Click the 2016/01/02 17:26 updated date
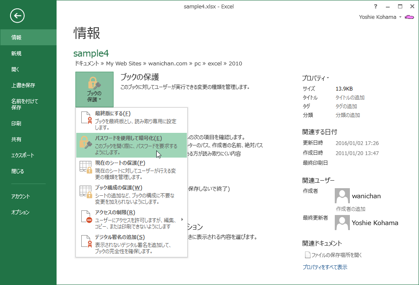Viewport: 419px width, 285px height. tap(357, 143)
